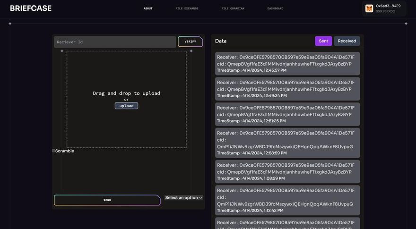
Task: Click the 999.981 XDC balance text
Action: [x=385, y=11]
